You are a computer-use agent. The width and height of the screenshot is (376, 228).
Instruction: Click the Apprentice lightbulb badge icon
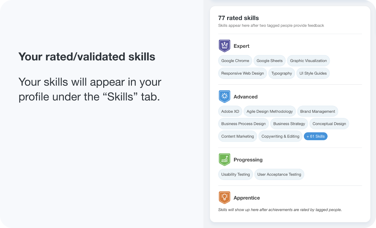224,198
